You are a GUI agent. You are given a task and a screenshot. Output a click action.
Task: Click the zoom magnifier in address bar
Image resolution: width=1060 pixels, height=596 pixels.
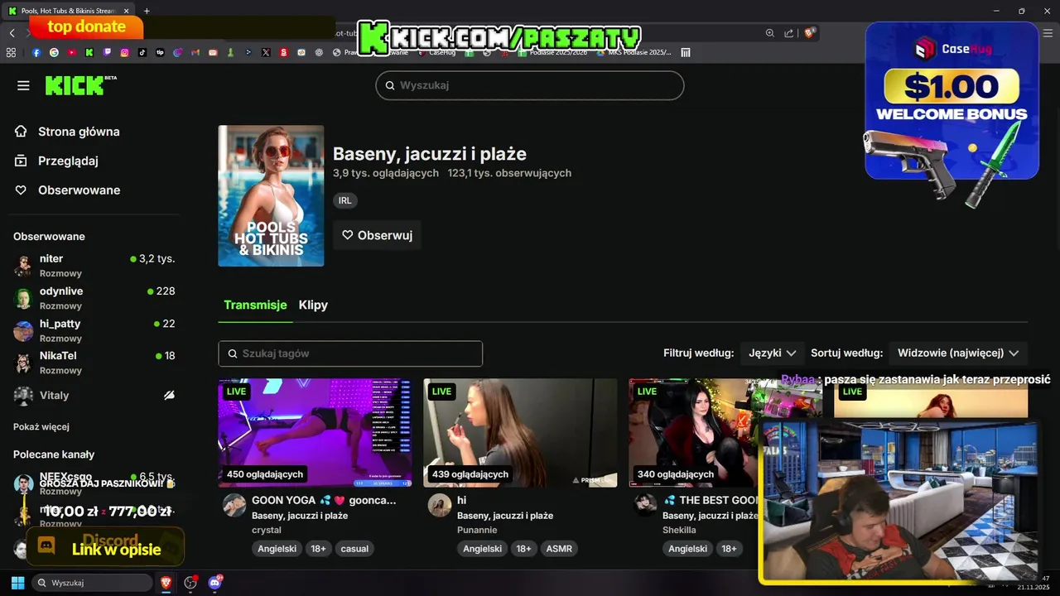tap(770, 33)
